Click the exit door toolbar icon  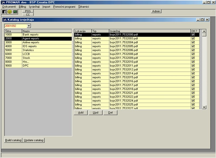tap(4, 12)
